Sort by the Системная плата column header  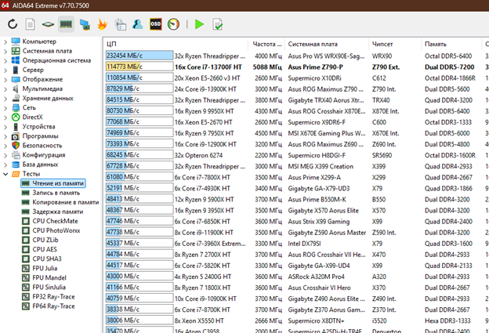[327, 44]
